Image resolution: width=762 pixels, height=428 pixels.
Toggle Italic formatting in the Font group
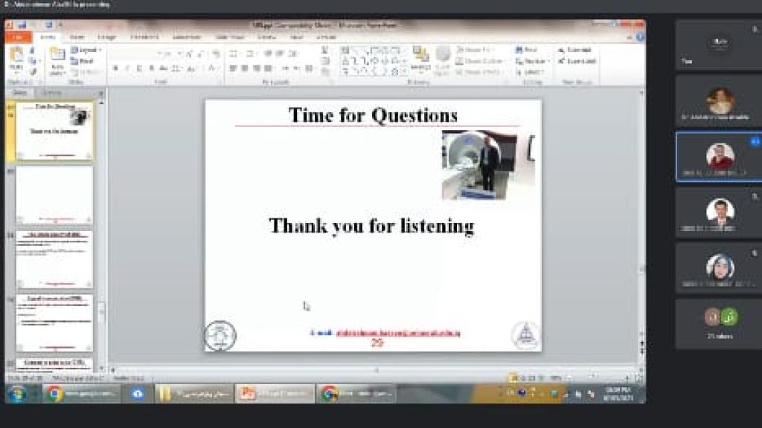click(x=127, y=68)
